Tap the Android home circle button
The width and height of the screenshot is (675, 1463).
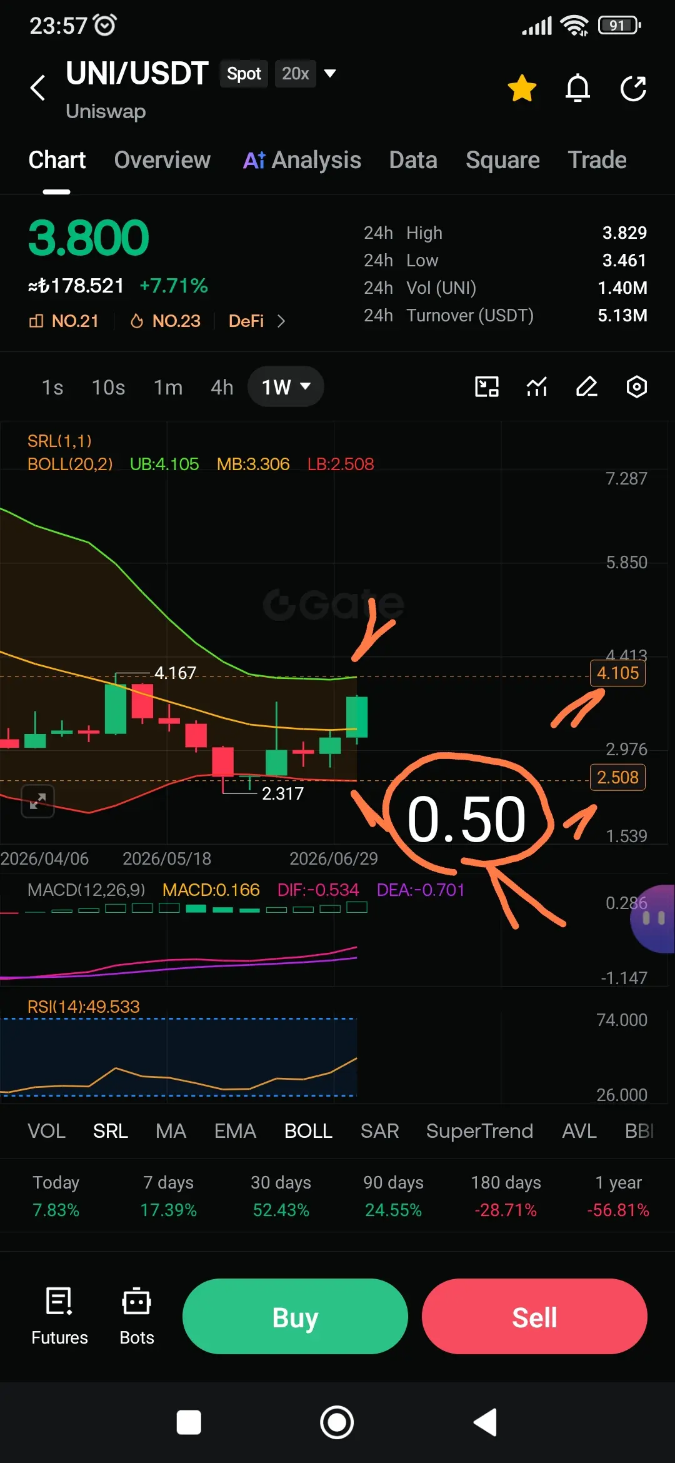[x=337, y=1422]
